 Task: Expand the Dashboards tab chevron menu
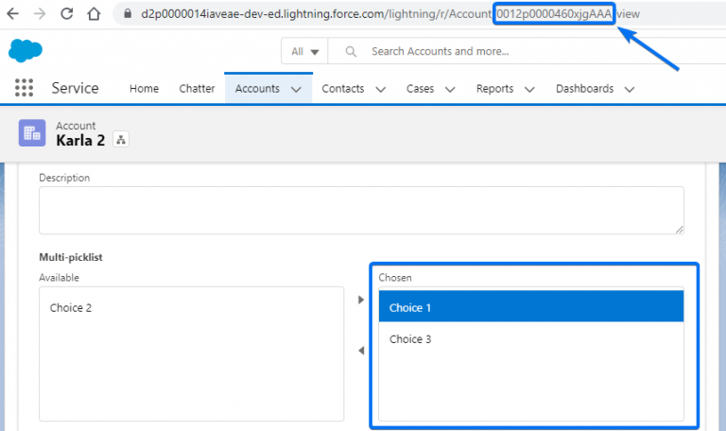click(x=630, y=90)
